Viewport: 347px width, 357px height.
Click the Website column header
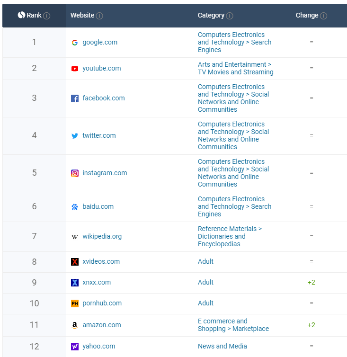[82, 15]
